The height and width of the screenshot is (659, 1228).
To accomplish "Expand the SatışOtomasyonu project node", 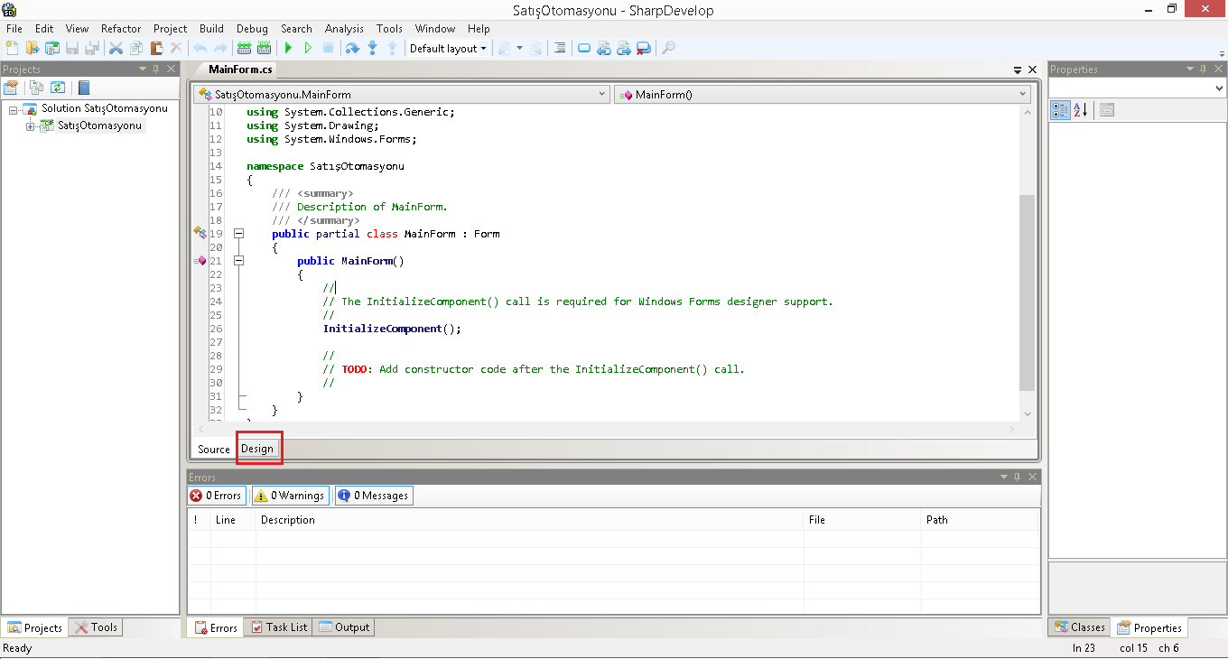I will 30,126.
